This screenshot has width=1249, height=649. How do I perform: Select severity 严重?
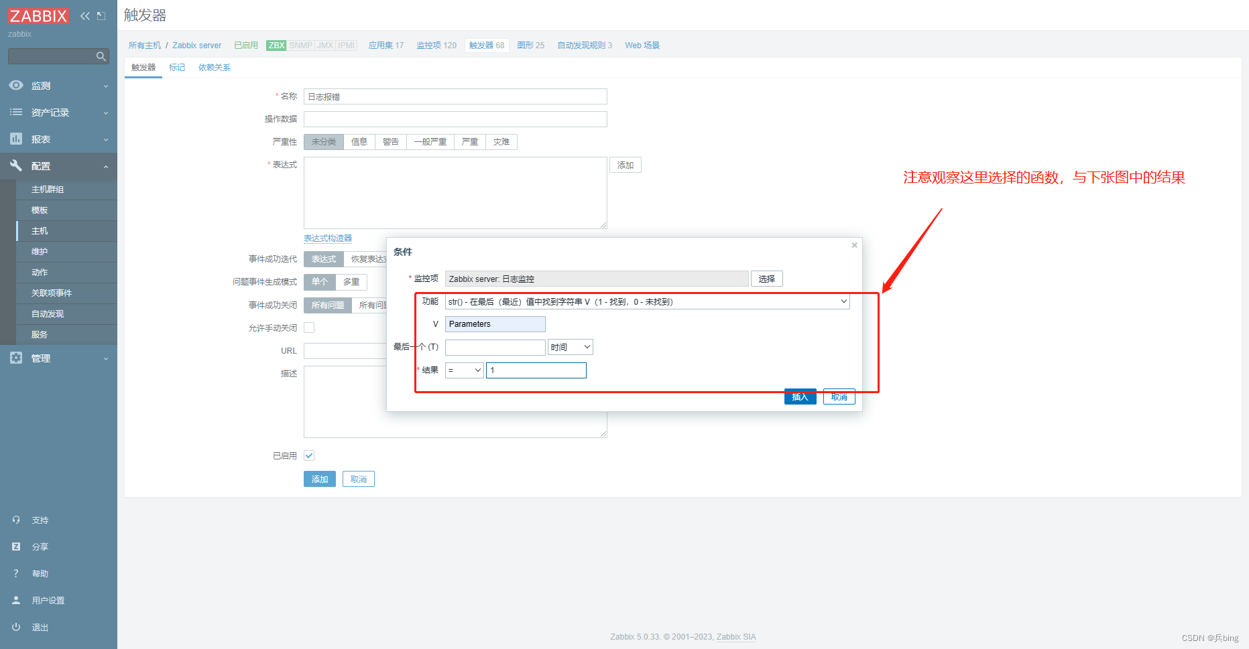click(x=470, y=142)
